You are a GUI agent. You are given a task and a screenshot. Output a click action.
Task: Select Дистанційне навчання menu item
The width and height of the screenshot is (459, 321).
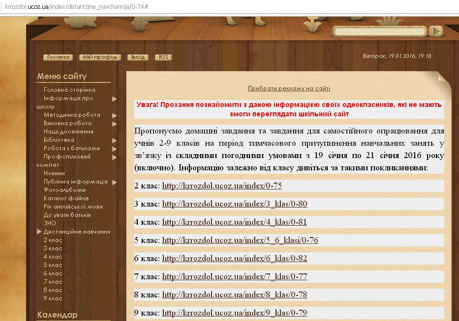77,232
